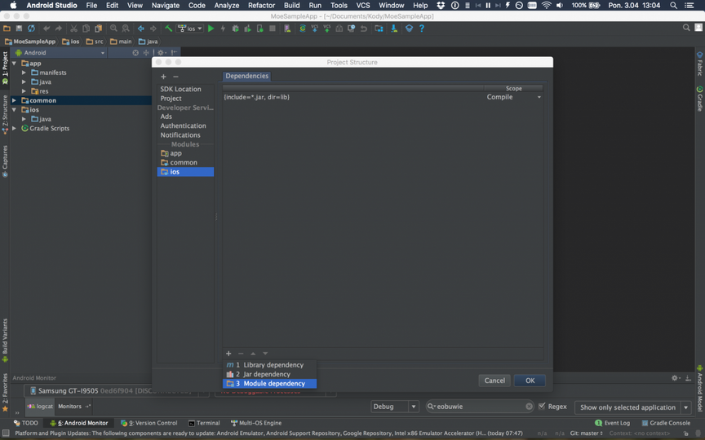Viewport: 705px width, 440px height.
Task: Click the Android Monitor settings gear icon
Action: point(675,378)
